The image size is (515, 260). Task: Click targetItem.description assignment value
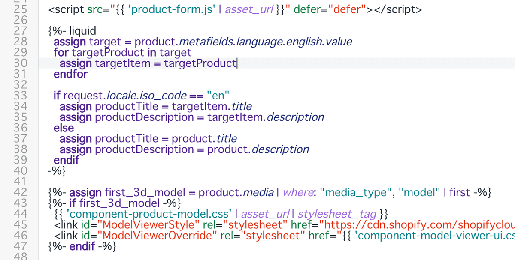[266, 117]
